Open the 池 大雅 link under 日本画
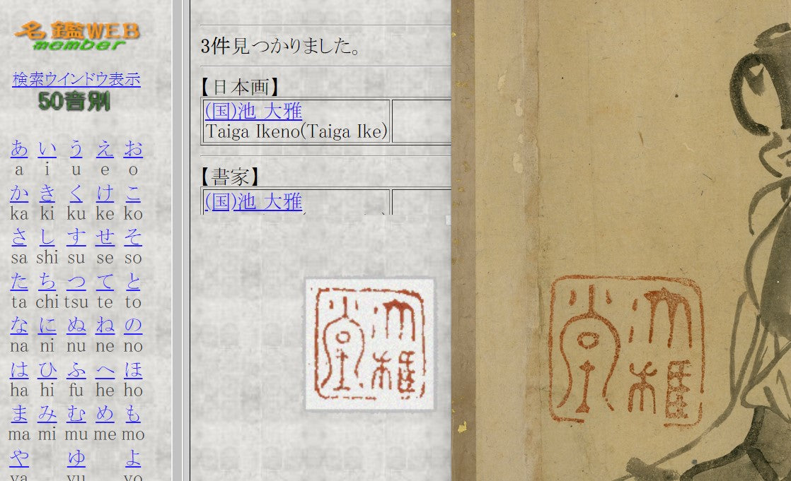The height and width of the screenshot is (481, 791). 253,111
